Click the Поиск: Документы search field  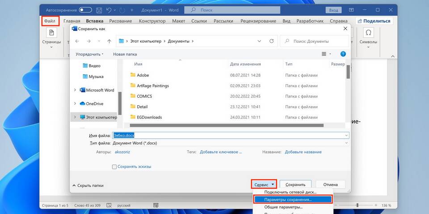[315, 41]
